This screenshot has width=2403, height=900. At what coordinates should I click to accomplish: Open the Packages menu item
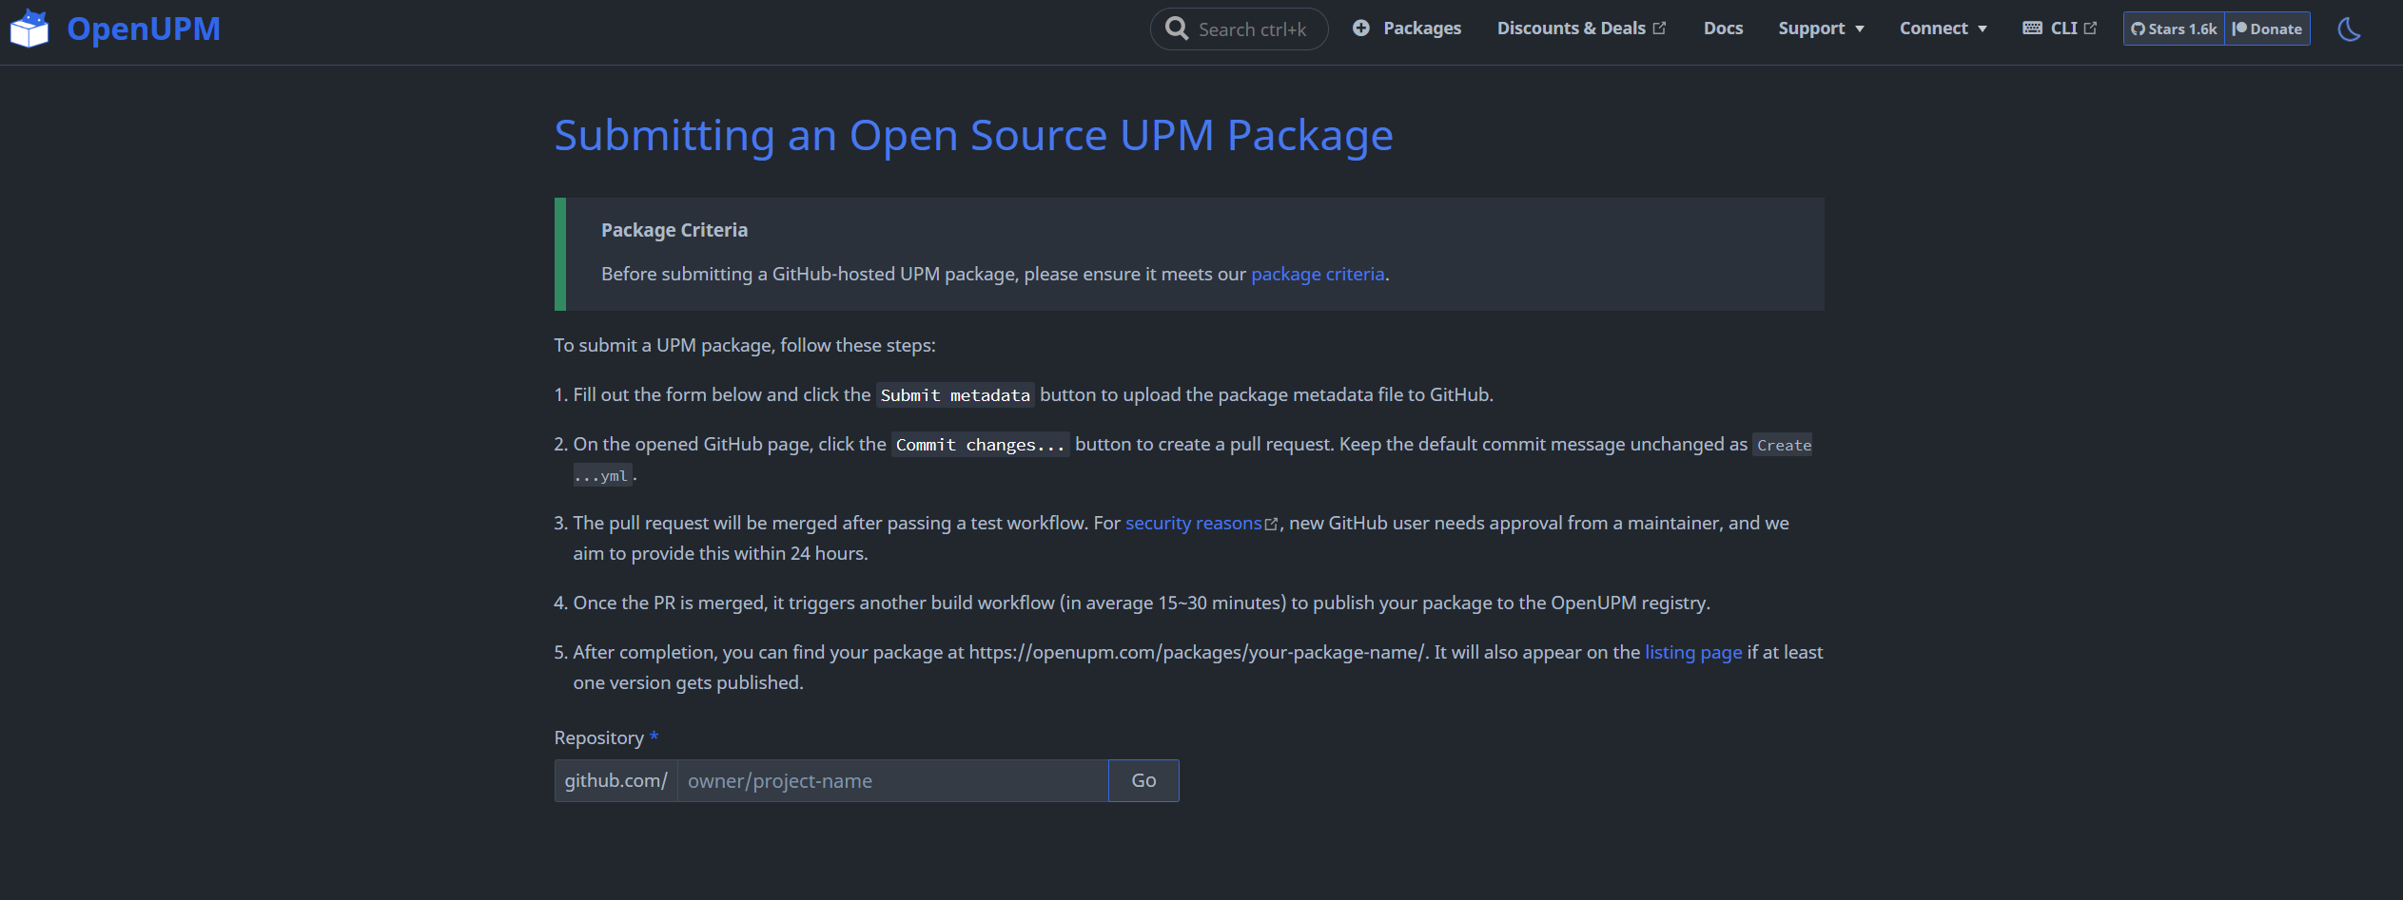(x=1421, y=29)
